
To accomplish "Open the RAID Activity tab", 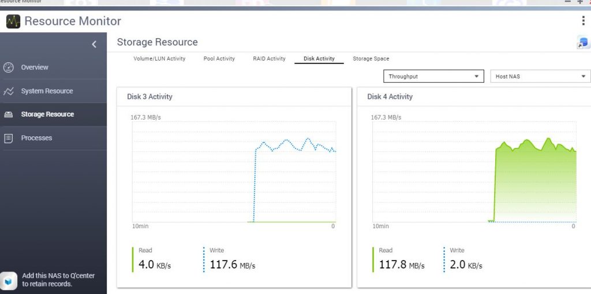I will (x=269, y=59).
